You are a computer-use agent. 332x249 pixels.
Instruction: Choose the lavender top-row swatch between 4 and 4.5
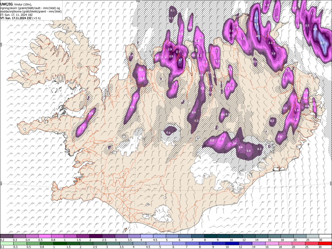147,236
